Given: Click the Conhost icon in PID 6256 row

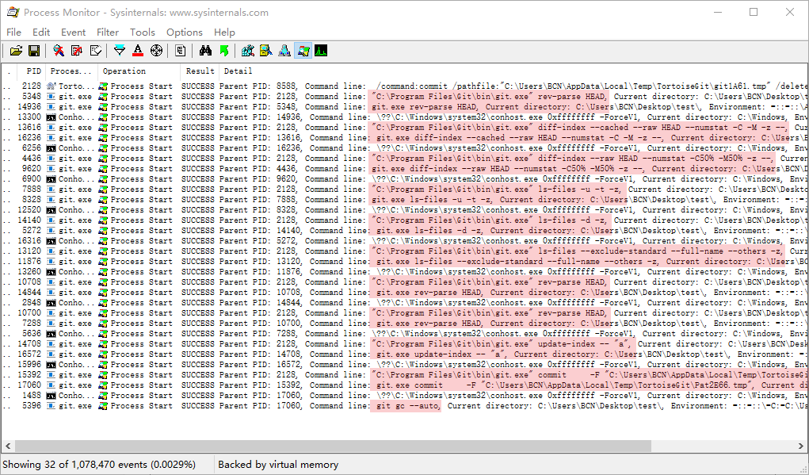Looking at the screenshot, I should pyautogui.click(x=51, y=148).
